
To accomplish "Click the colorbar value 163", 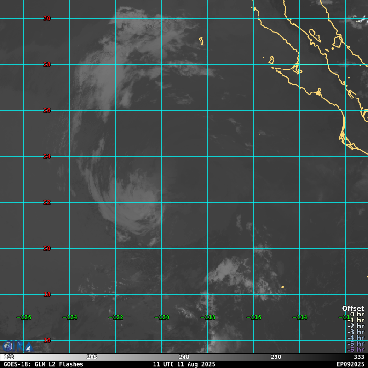I will coord(9,357).
